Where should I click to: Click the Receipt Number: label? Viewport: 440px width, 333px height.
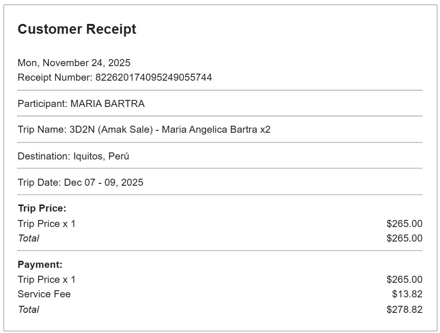pyautogui.click(x=55, y=77)
